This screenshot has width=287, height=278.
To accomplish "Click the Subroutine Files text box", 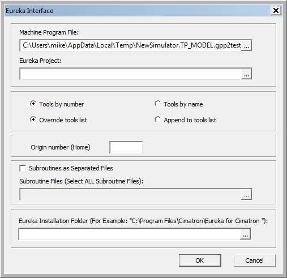I will tap(130, 194).
